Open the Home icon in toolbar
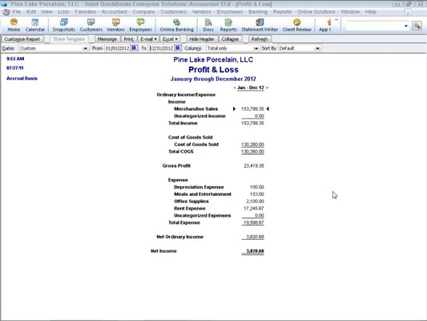The width and height of the screenshot is (427, 321). [x=14, y=25]
